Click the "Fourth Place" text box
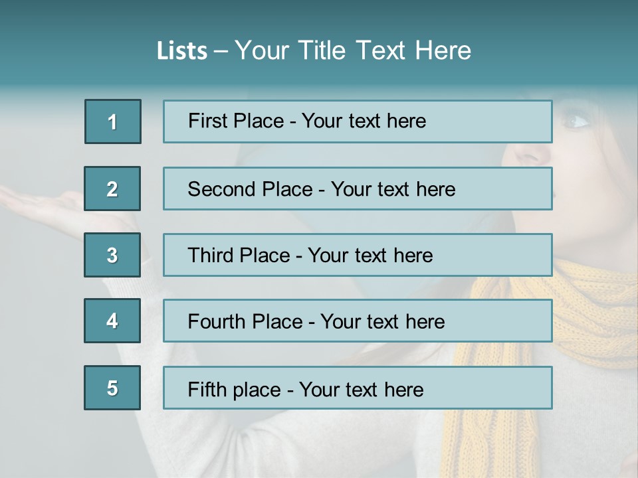 tap(358, 321)
